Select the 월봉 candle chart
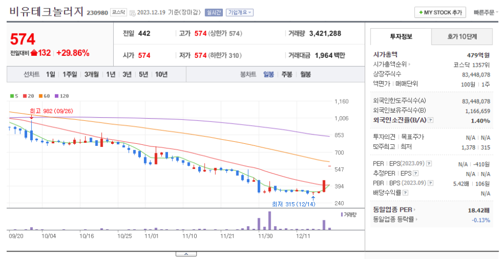Viewport: 504px width, 259px height. tap(305, 75)
